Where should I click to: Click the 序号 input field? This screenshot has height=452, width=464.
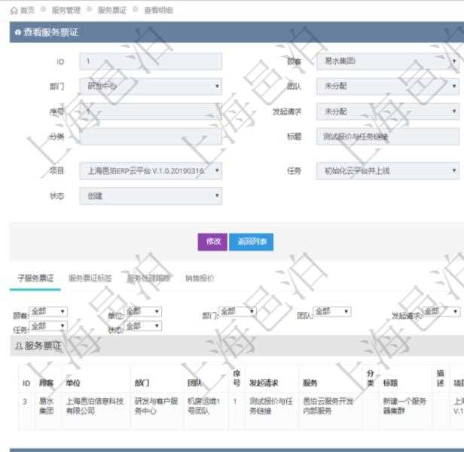(151, 111)
